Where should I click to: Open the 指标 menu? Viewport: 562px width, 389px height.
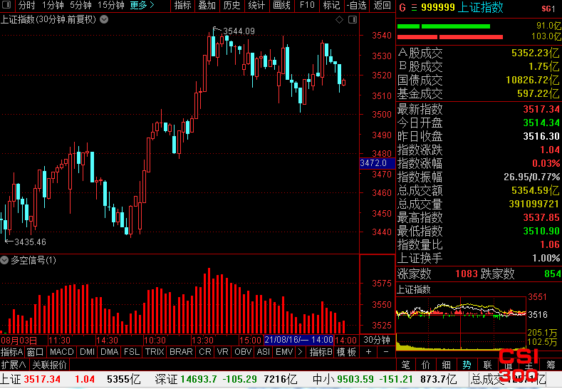click(183, 5)
